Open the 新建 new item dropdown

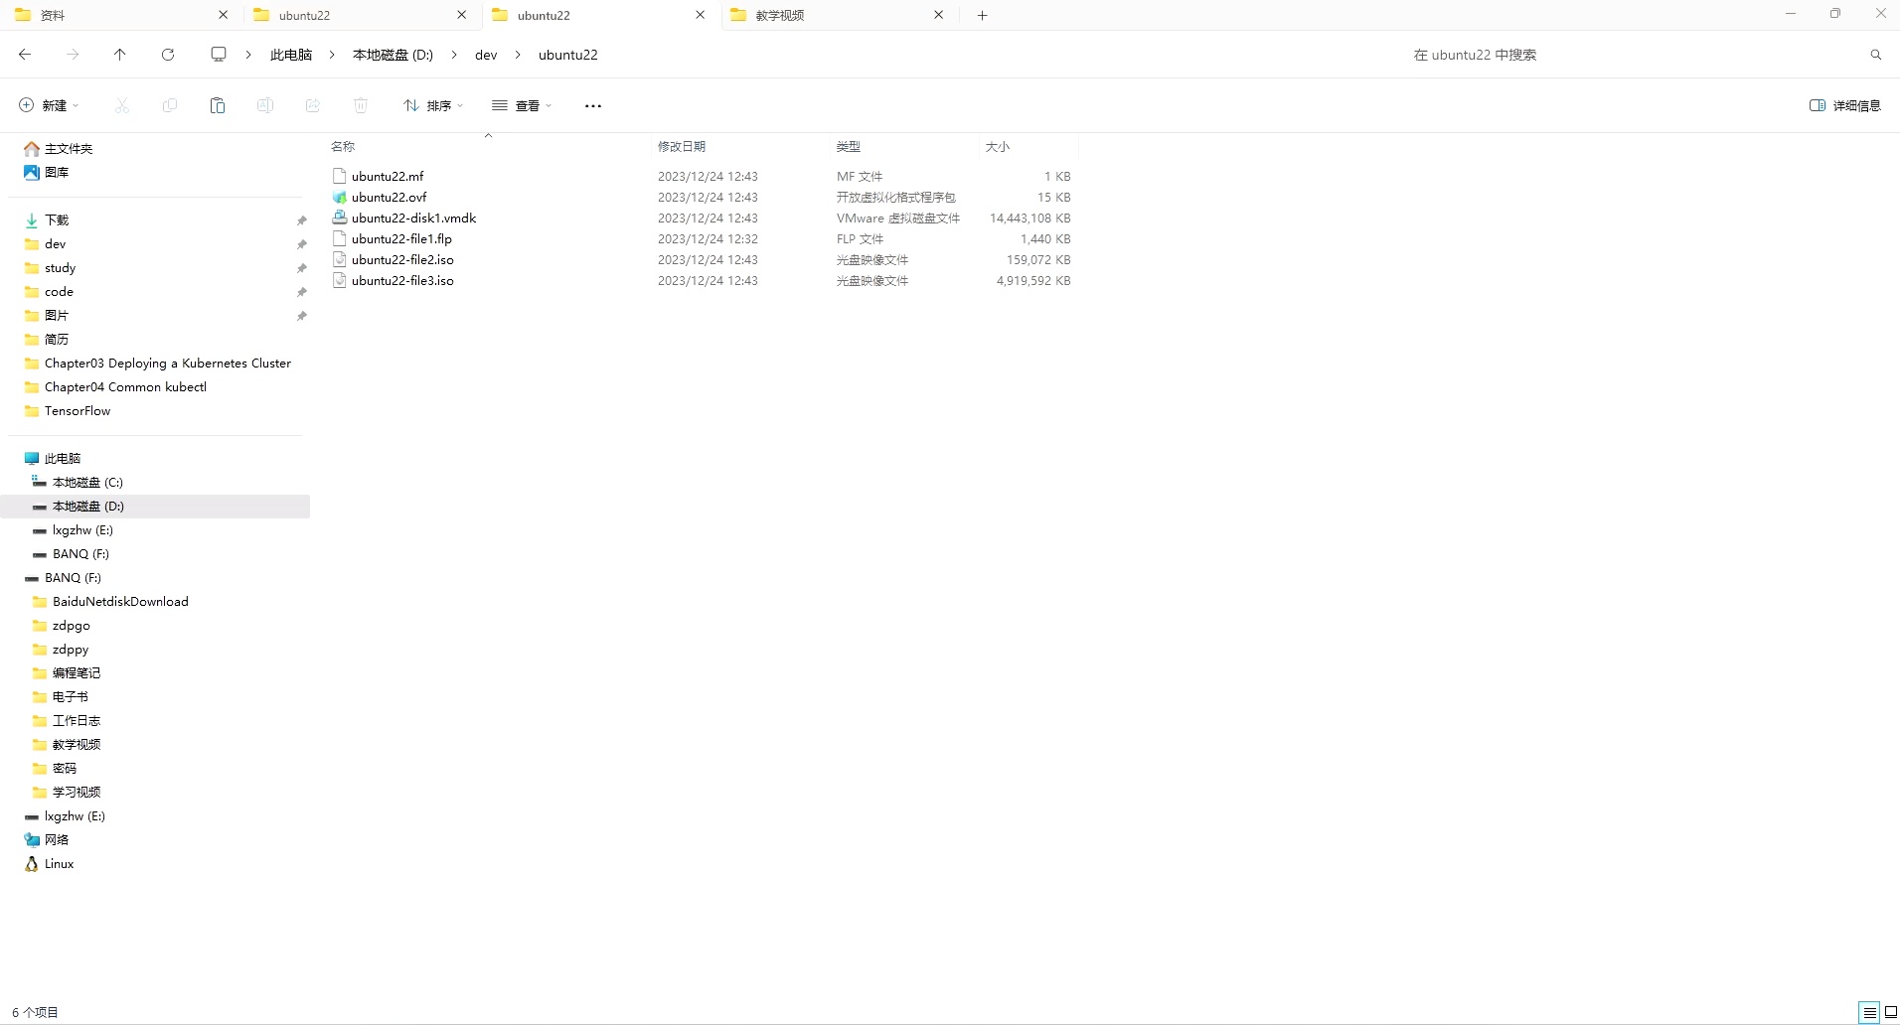pyautogui.click(x=48, y=105)
